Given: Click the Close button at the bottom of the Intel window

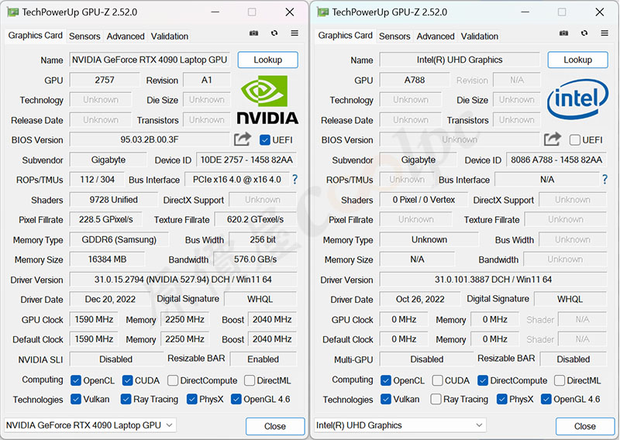Looking at the screenshot, I should pos(585,426).
